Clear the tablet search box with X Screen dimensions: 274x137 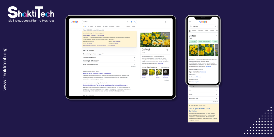pyautogui.click(x=128, y=22)
